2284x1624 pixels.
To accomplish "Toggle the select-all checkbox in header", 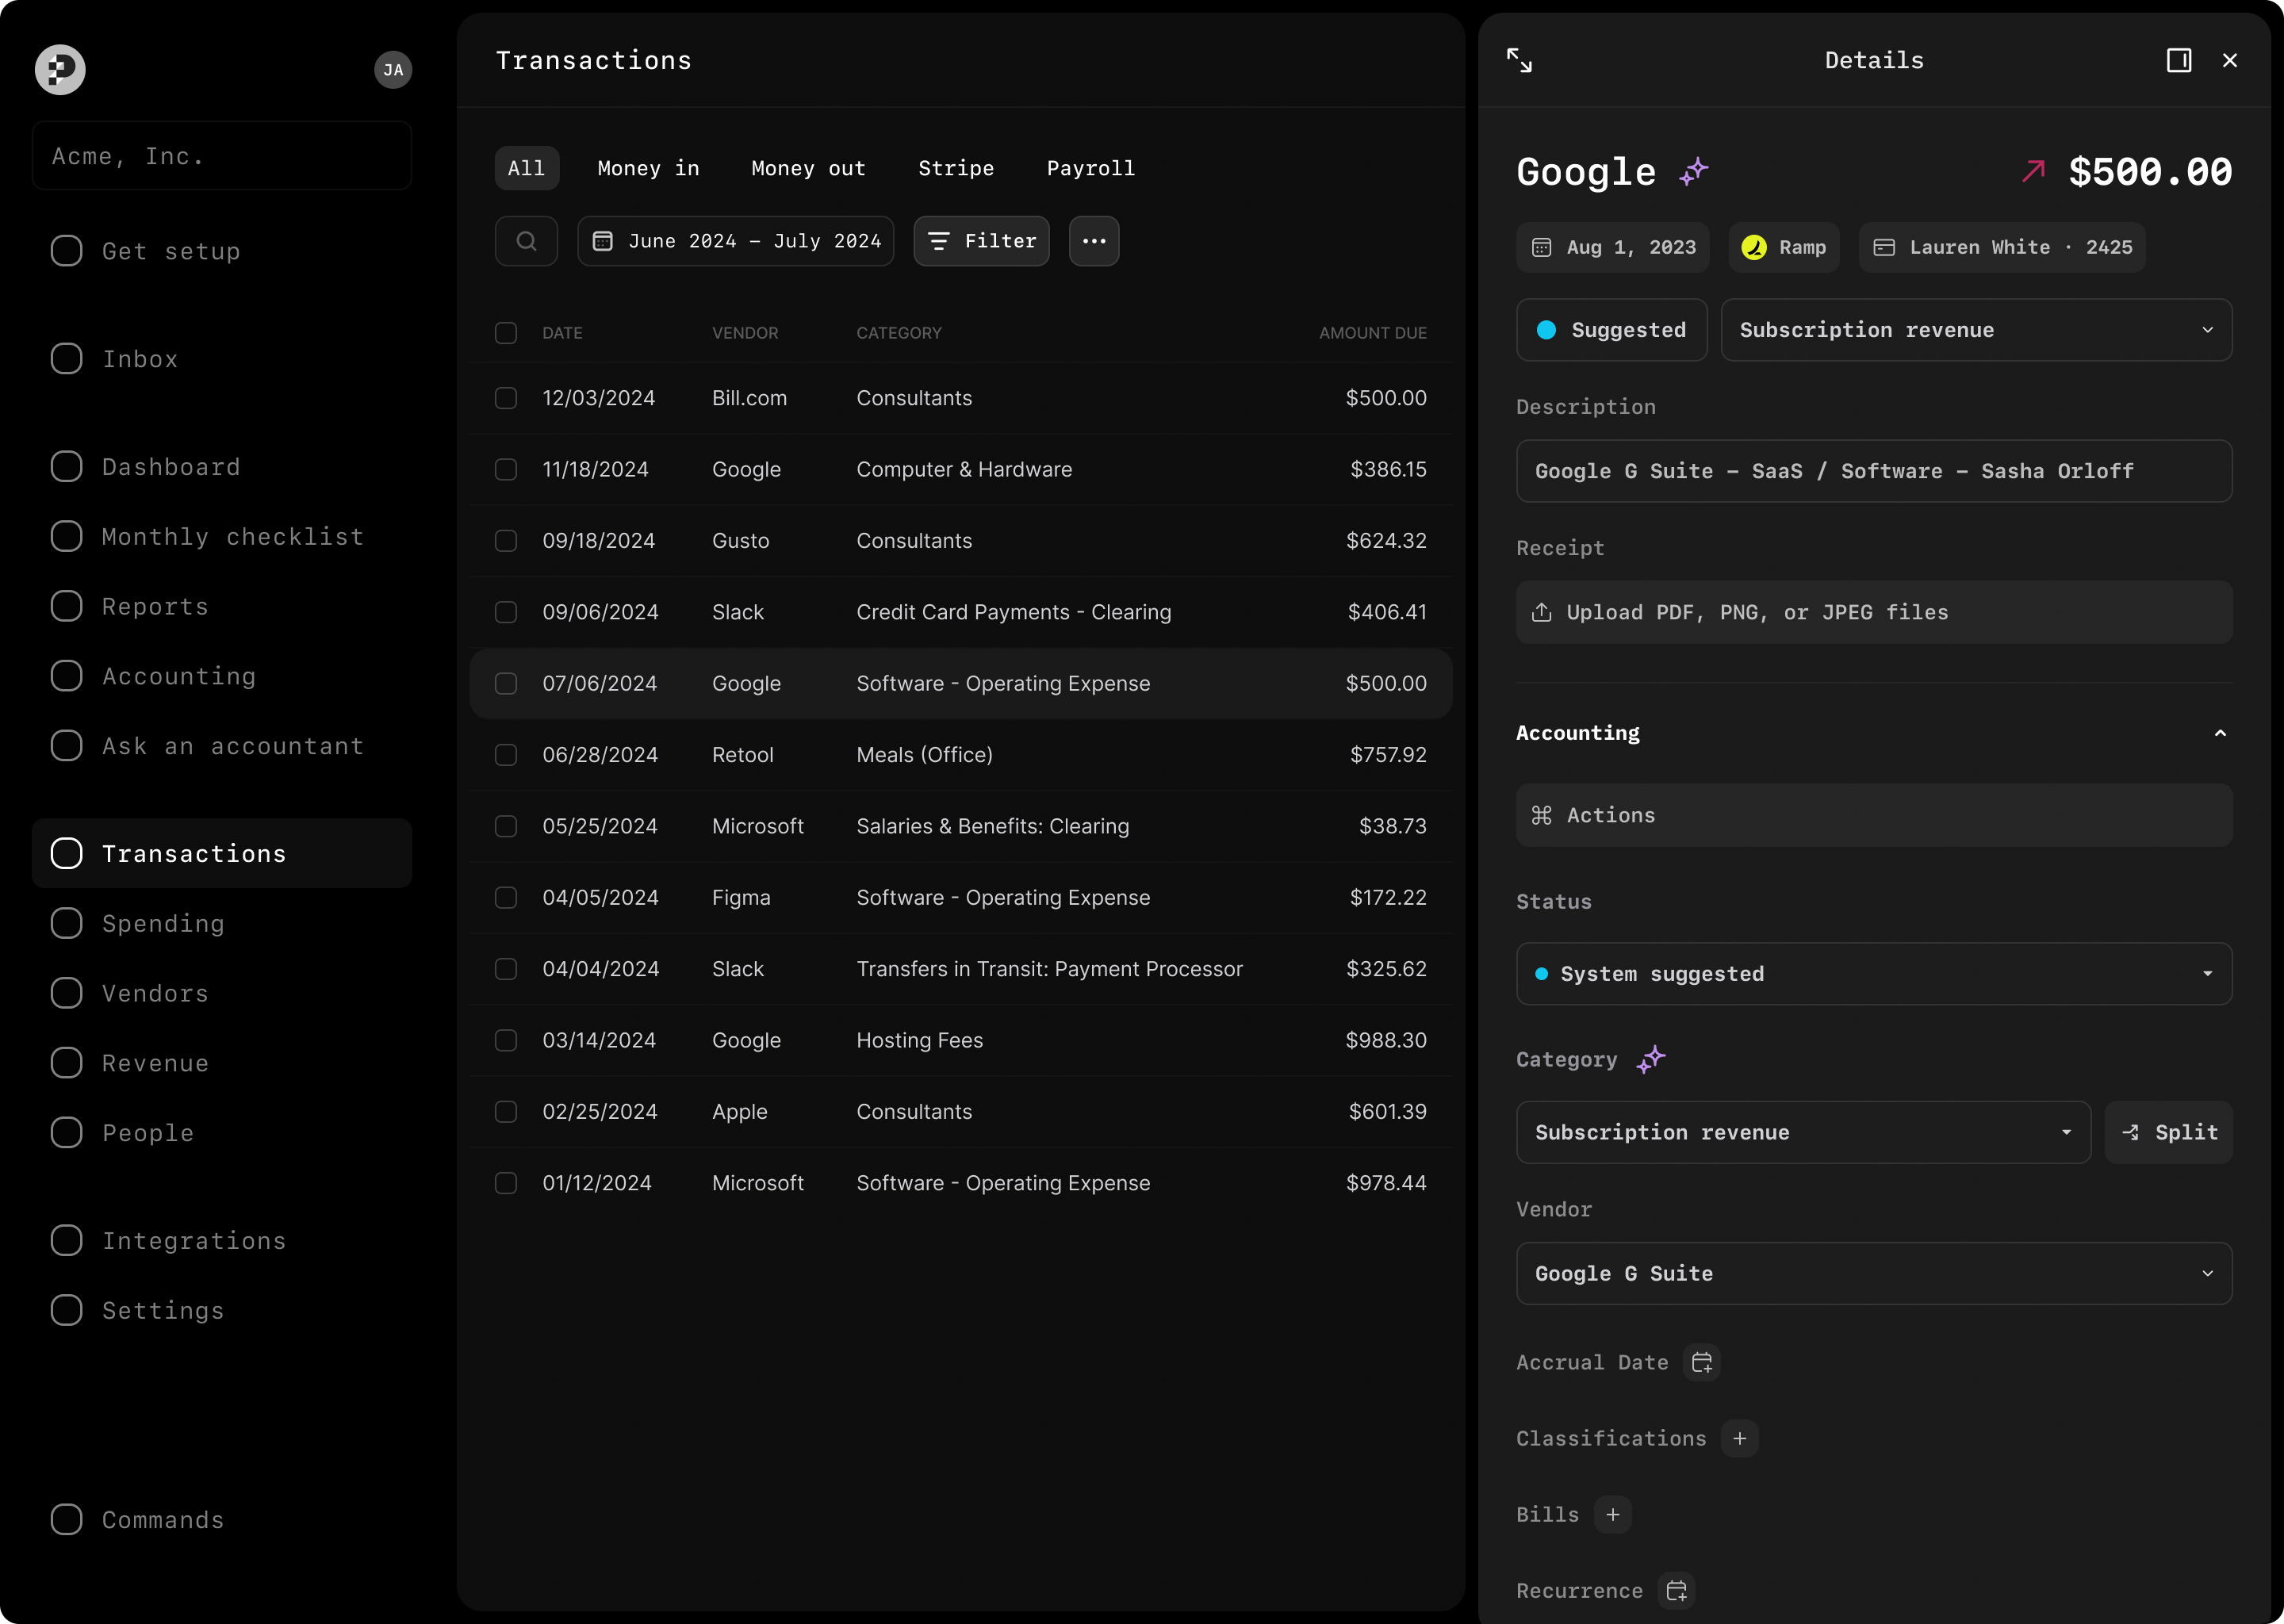I will point(506,333).
